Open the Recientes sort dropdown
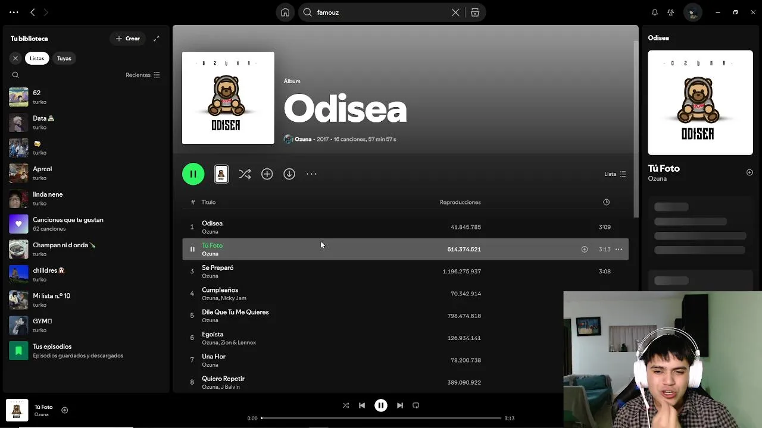 (143, 75)
